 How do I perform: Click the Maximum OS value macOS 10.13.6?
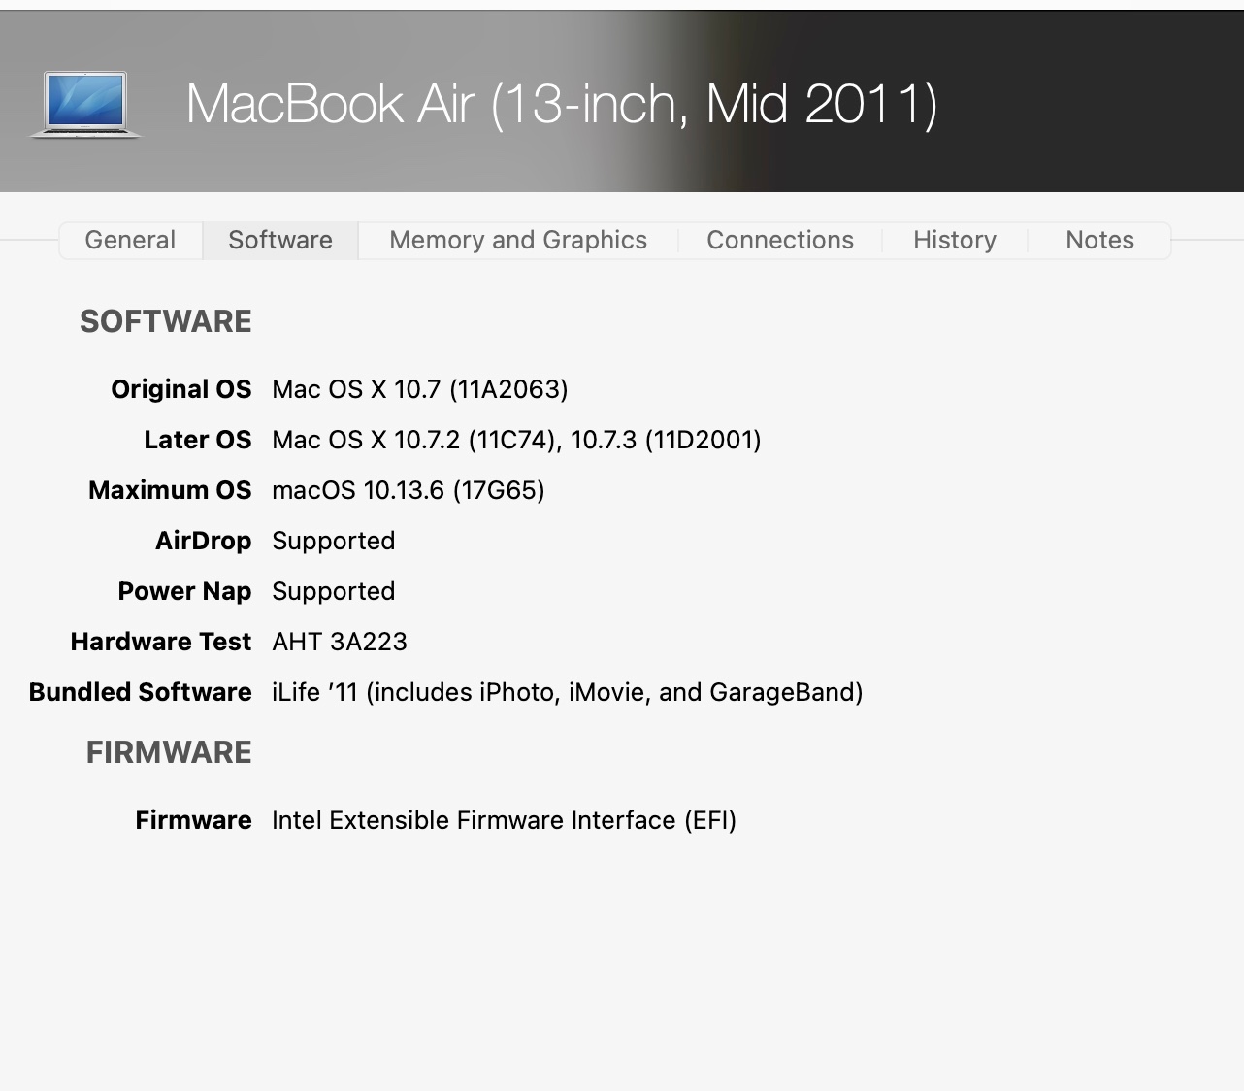tap(408, 490)
